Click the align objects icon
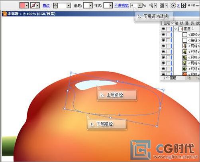 point(162,6)
